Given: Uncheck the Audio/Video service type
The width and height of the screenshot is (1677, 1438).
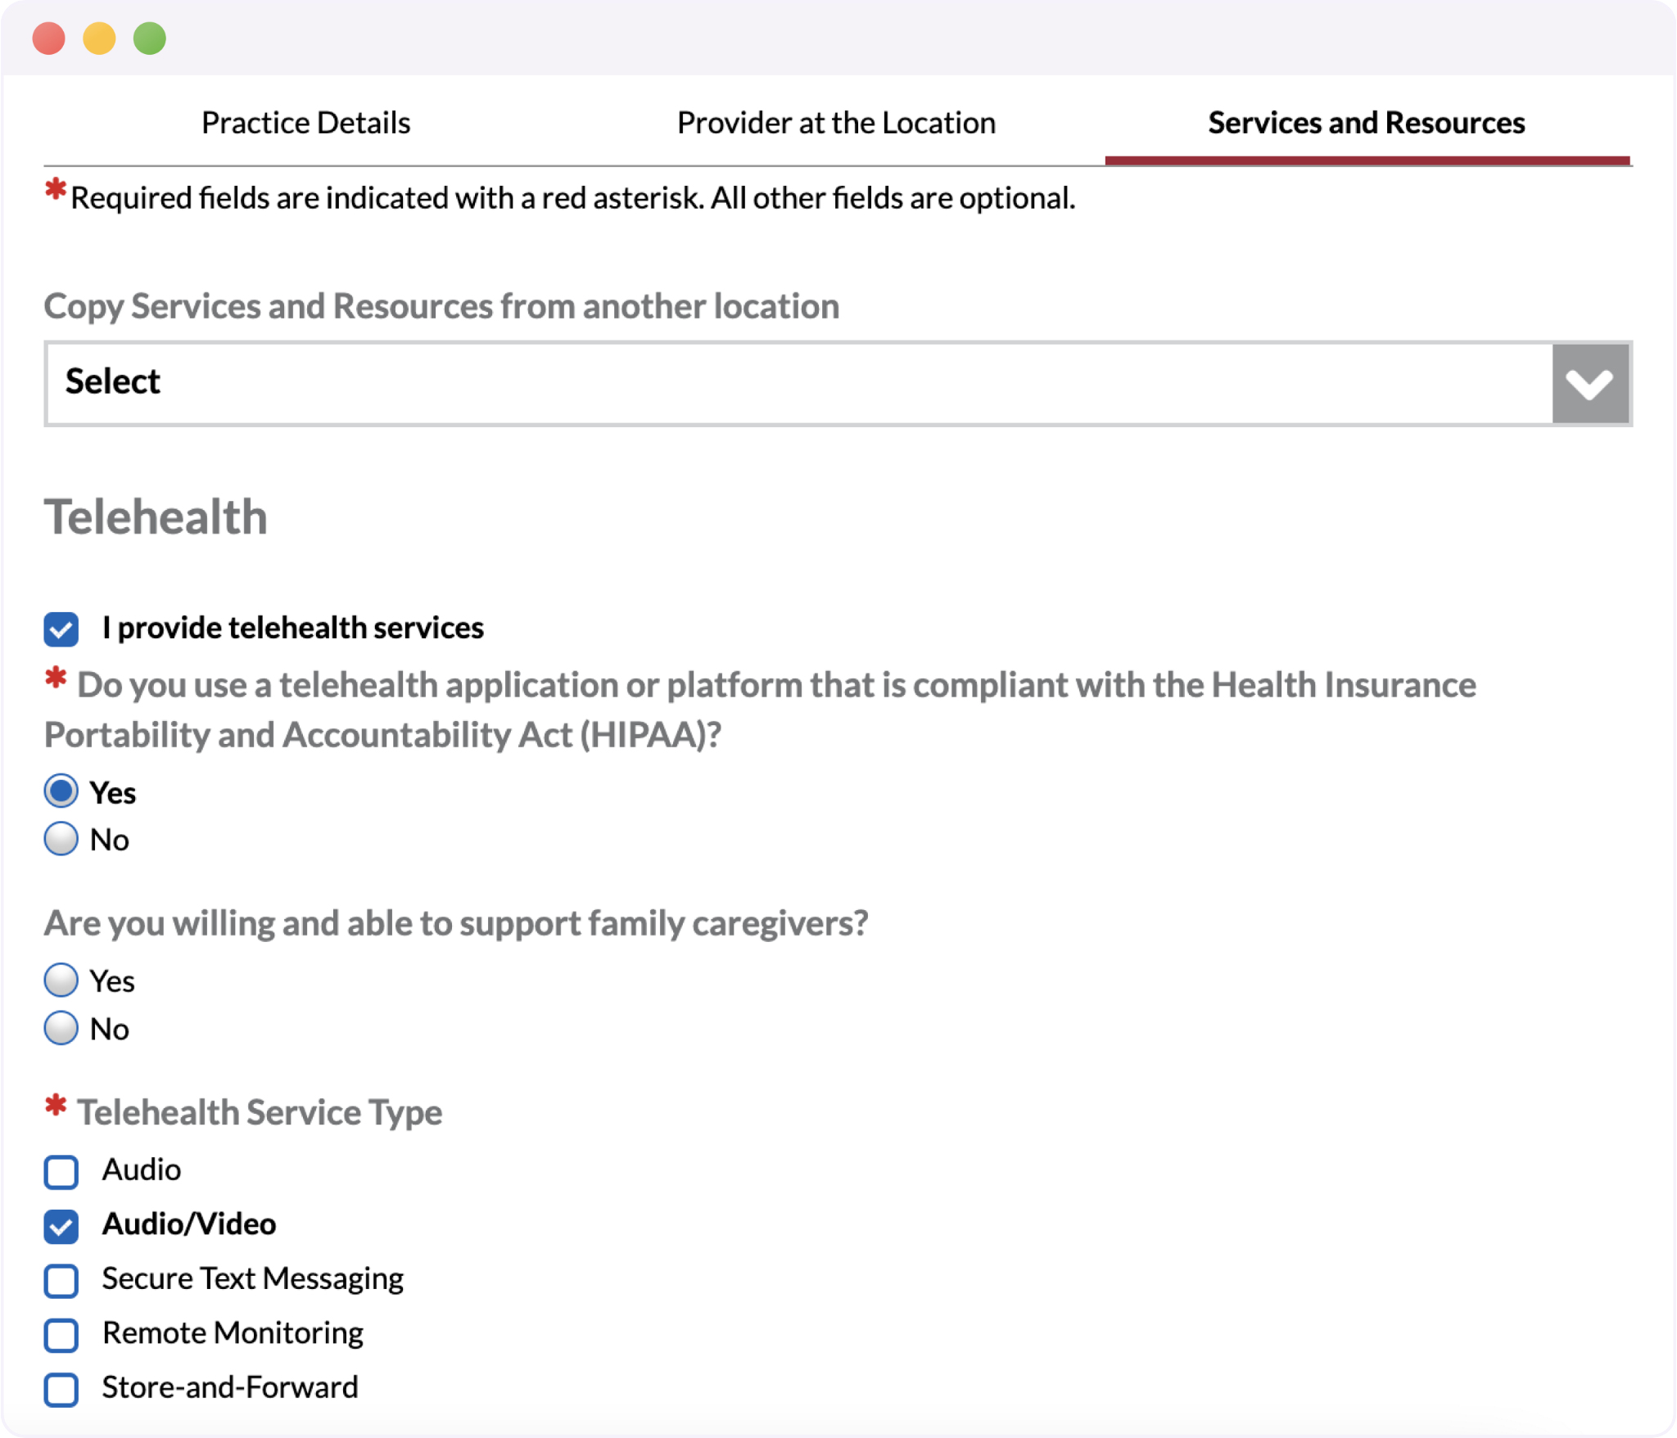Looking at the screenshot, I should [61, 1225].
